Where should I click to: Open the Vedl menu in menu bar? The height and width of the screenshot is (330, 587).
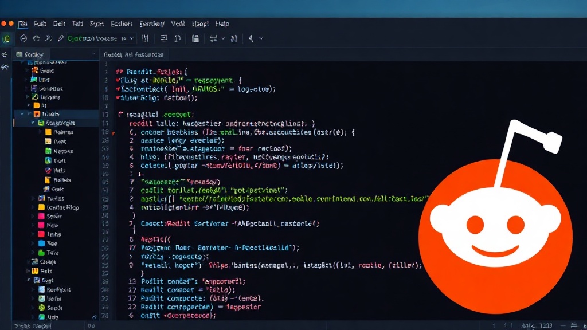(178, 23)
